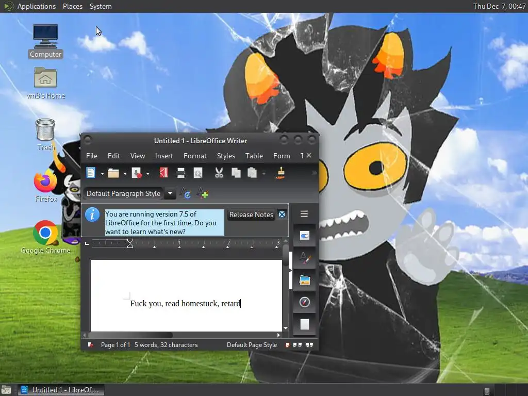Image resolution: width=528 pixels, height=396 pixels.
Task: Close the document with menu bar X
Action: tap(309, 155)
